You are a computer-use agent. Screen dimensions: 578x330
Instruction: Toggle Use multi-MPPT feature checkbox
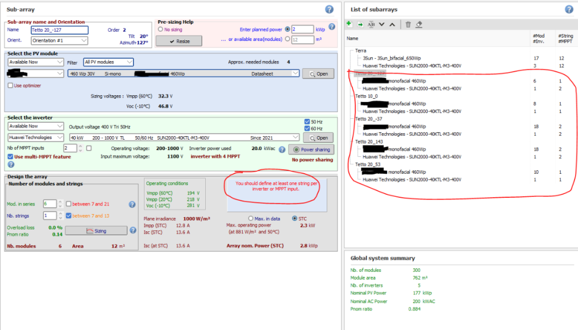click(x=10, y=156)
